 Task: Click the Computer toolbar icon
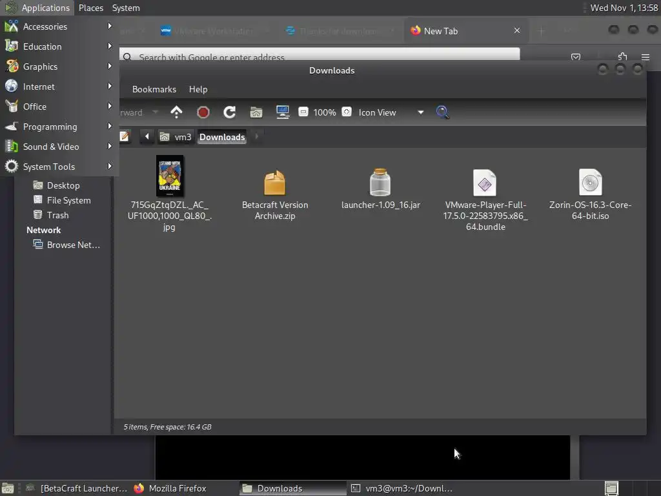point(283,112)
